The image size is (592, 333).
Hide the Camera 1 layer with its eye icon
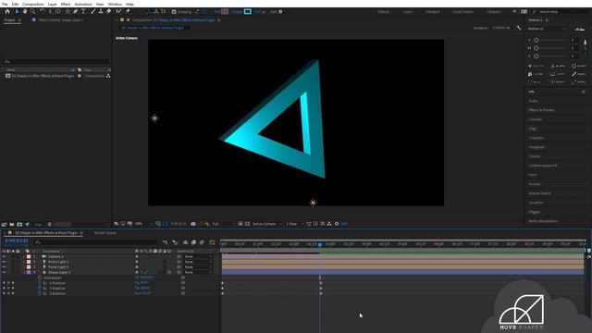pos(4,256)
